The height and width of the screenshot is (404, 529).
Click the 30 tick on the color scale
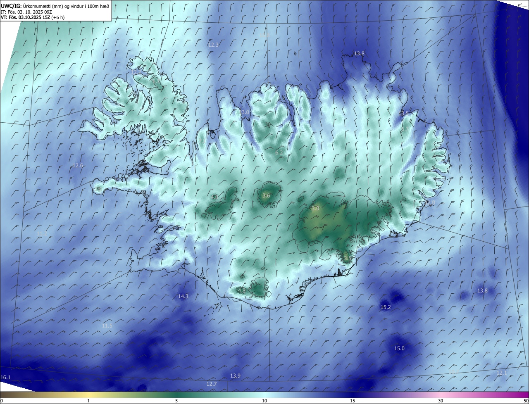tap(441, 401)
